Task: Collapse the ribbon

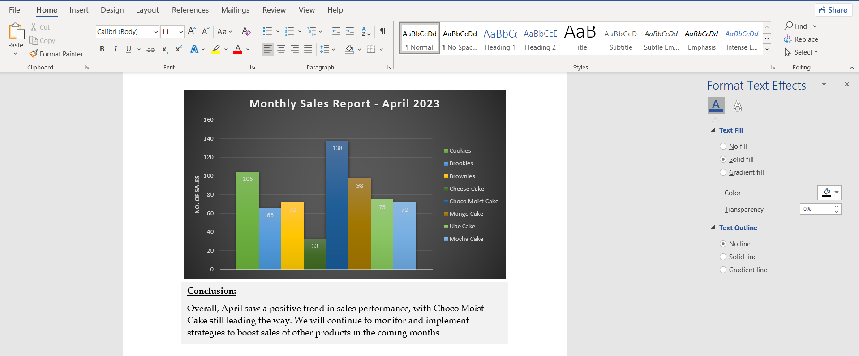Action: 851,68
